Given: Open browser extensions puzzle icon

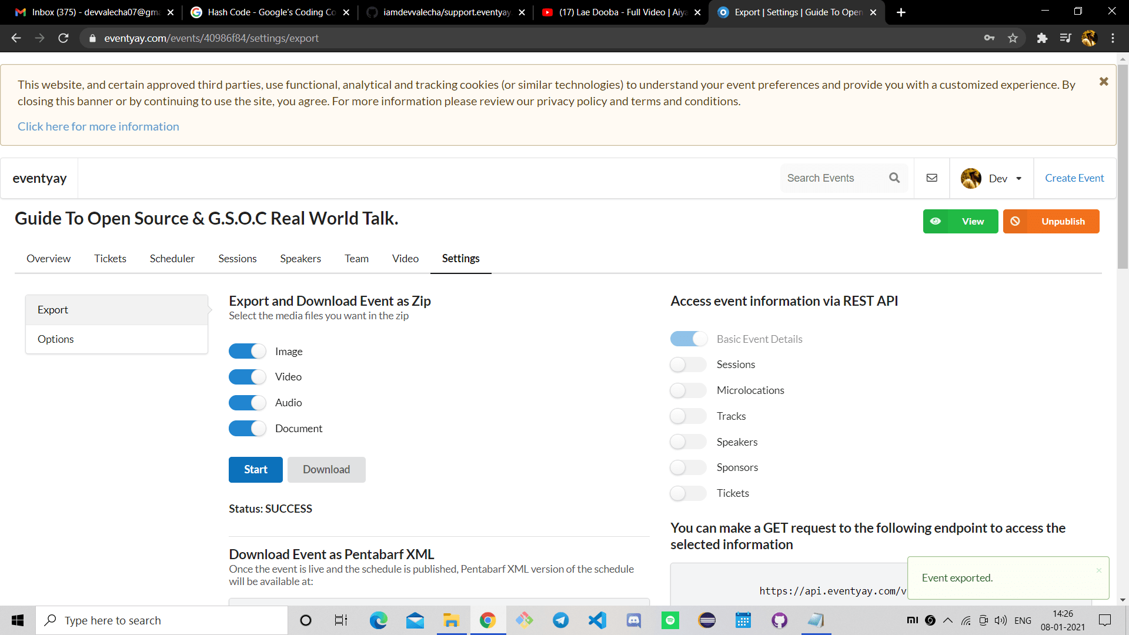Looking at the screenshot, I should tap(1042, 38).
